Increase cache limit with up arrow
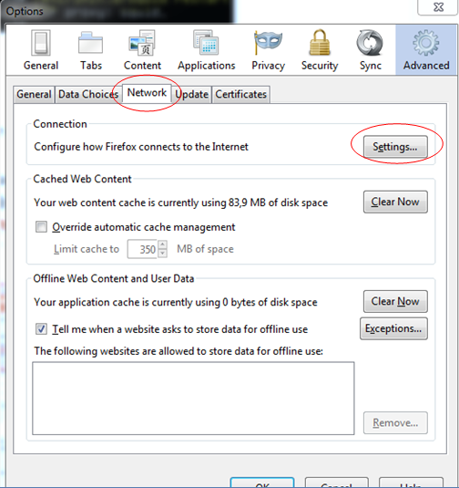The width and height of the screenshot is (459, 488). (162, 244)
